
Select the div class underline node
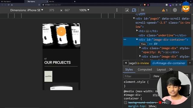[x=162, y=35]
